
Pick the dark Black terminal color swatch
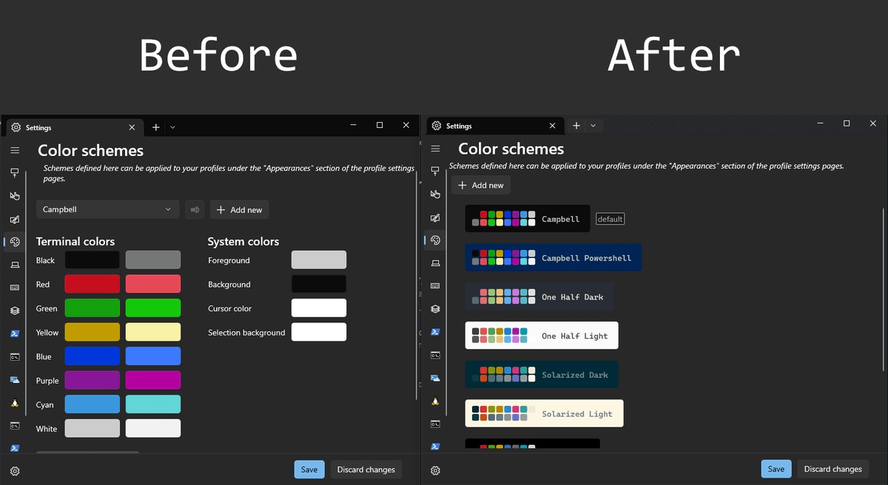click(x=92, y=260)
